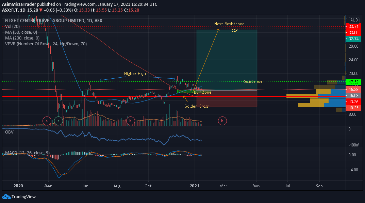
Task: Click the Jul label on the time axis
Action: coord(287,186)
